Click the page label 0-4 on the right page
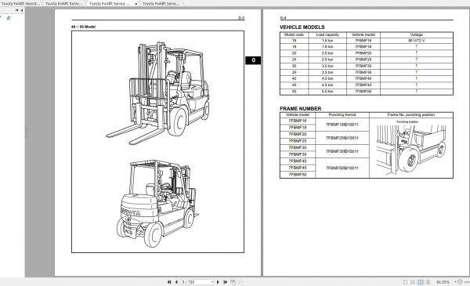 point(283,18)
